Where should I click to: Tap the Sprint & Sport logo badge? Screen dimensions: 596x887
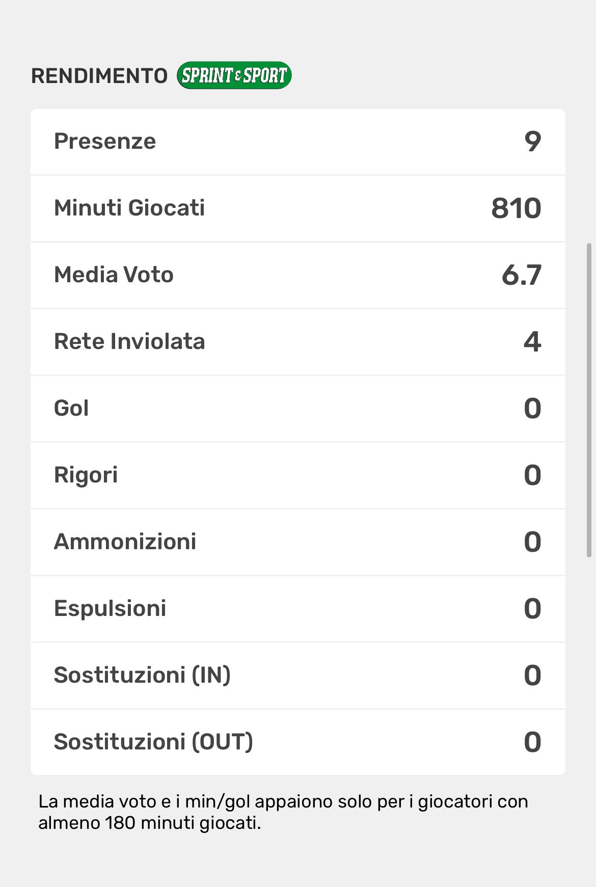tap(234, 75)
